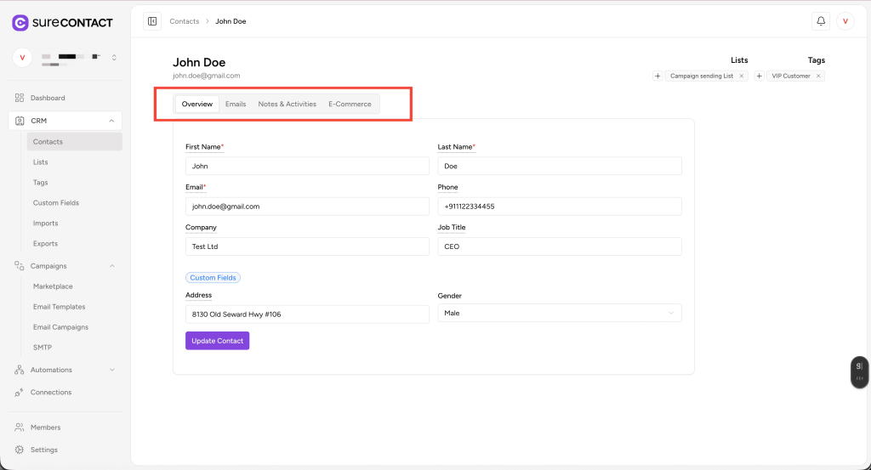Screen dimensions: 871x470
Task: Open the workspace switcher dropdown
Action: click(x=114, y=58)
